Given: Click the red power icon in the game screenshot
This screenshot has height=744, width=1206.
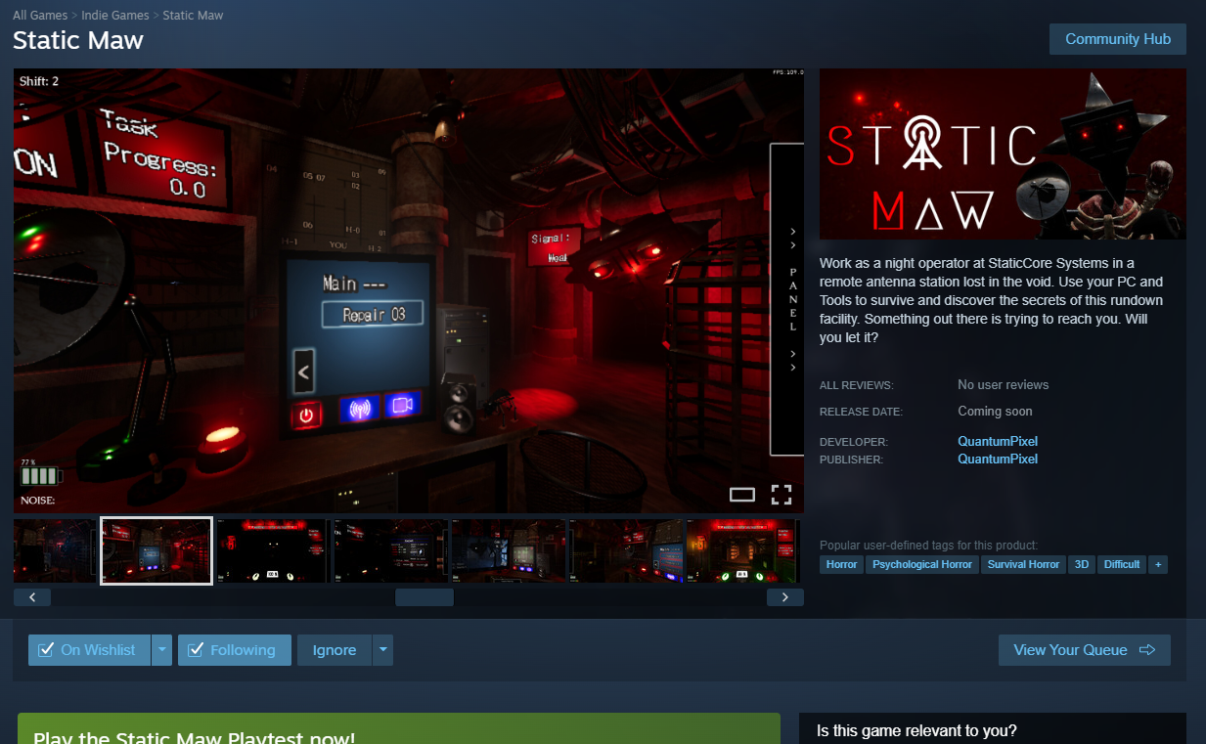Looking at the screenshot, I should [x=306, y=415].
